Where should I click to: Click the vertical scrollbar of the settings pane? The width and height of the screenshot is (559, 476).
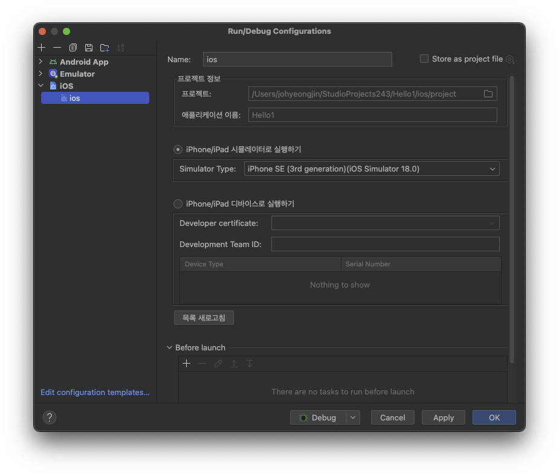512,219
